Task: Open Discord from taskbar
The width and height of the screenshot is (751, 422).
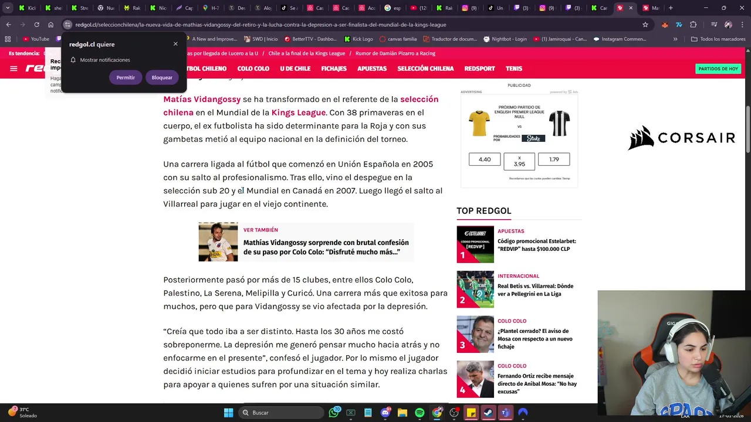Action: [x=385, y=413]
